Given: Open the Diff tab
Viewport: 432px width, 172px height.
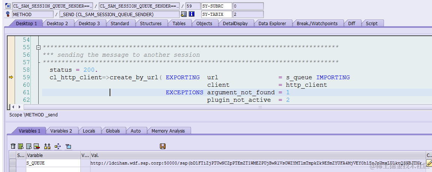Looking at the screenshot, I should (352, 23).
